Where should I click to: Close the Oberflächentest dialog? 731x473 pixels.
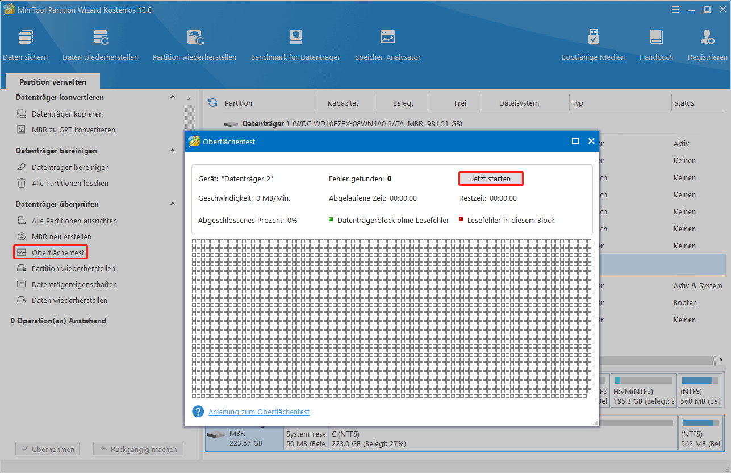(591, 141)
